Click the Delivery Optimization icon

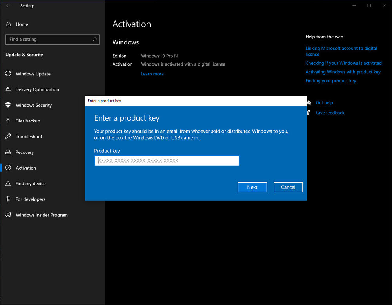pyautogui.click(x=8, y=89)
